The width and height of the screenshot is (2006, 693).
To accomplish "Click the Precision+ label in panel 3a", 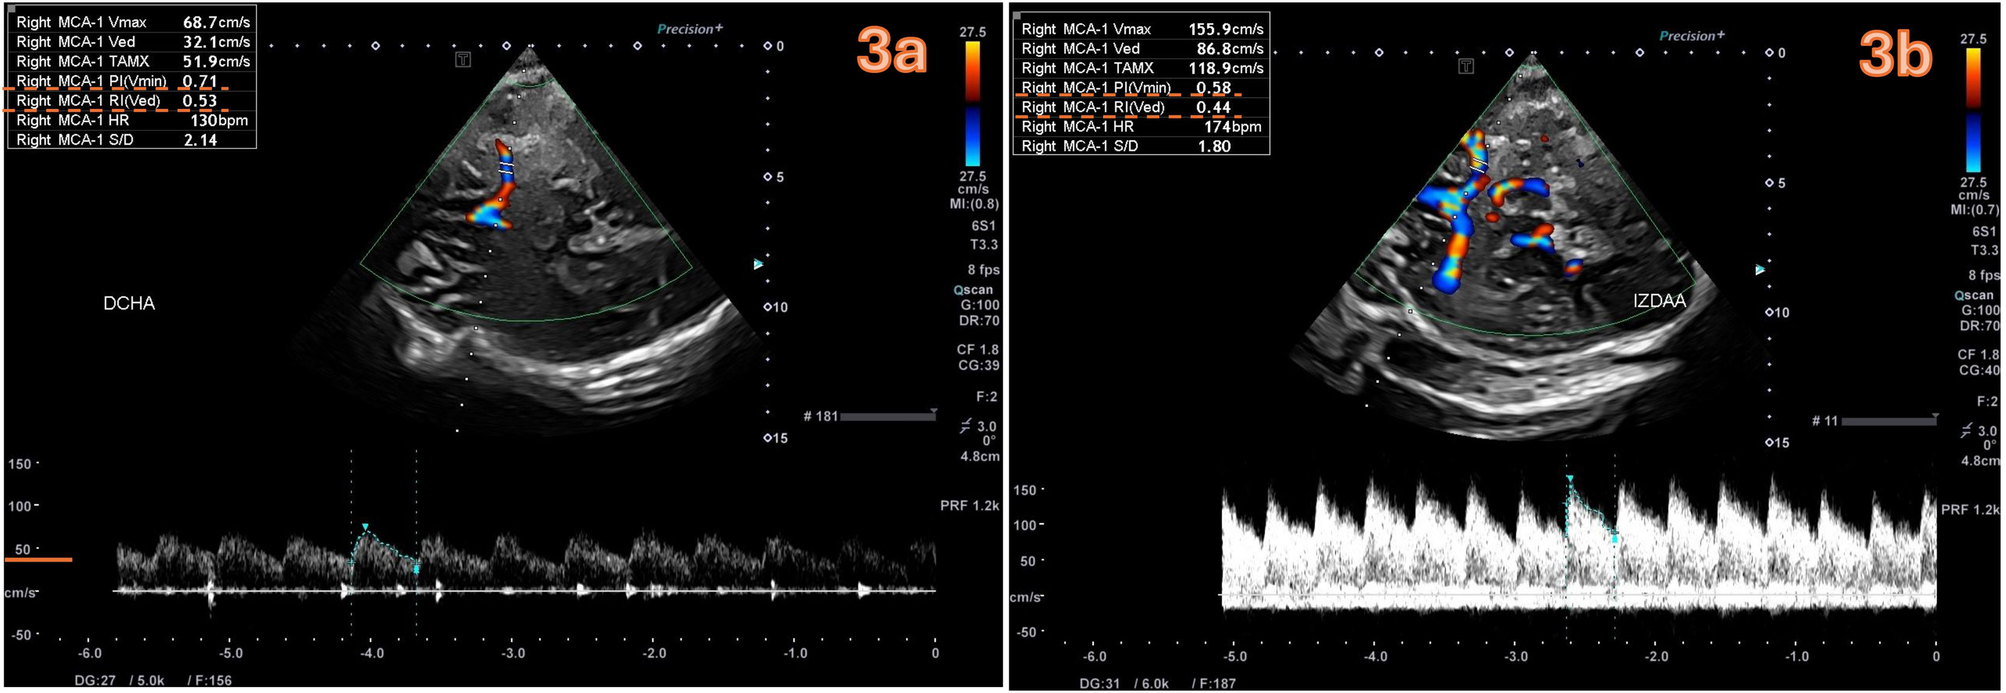I will 689,29.
